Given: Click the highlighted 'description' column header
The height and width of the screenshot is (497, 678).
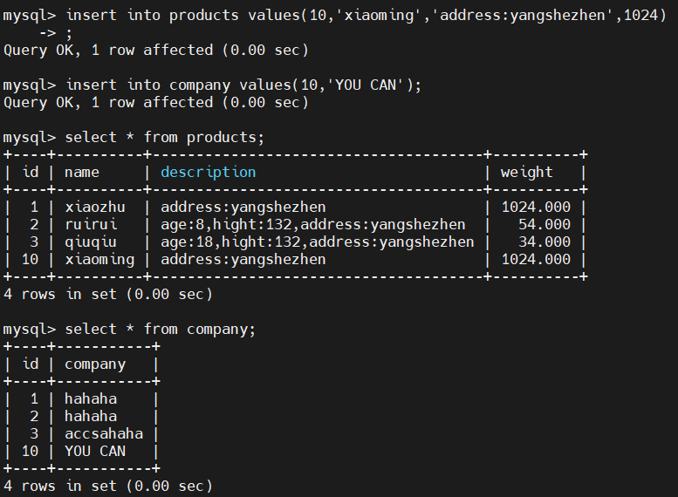Looking at the screenshot, I should [208, 173].
